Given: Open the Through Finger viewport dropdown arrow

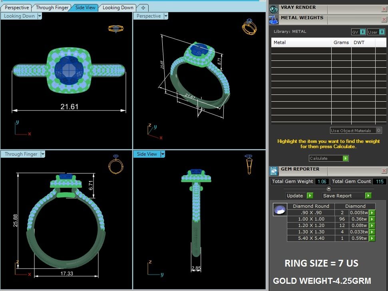Looking at the screenshot, I should (43, 154).
